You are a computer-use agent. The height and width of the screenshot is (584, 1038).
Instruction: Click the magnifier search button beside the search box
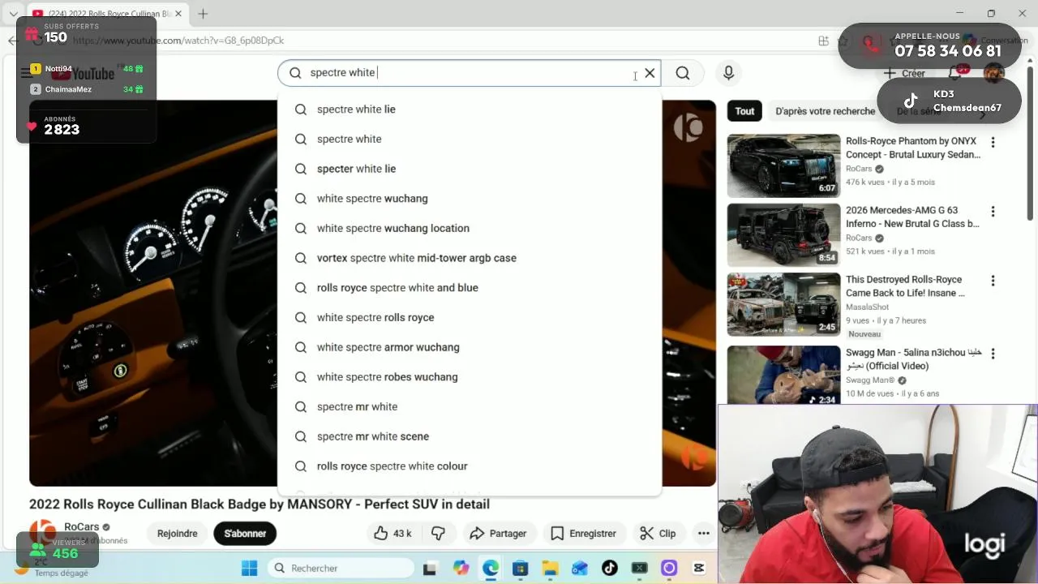coord(683,73)
